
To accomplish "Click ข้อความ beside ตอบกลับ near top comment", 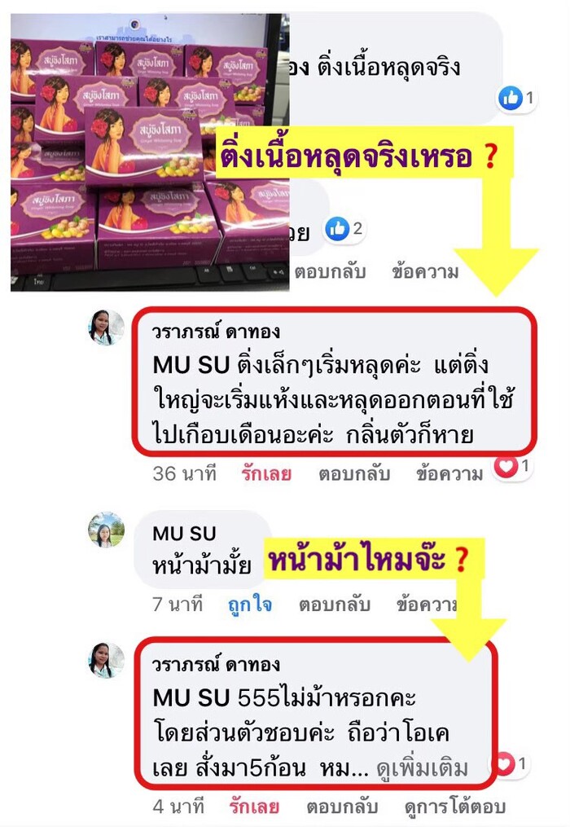I will click(425, 271).
